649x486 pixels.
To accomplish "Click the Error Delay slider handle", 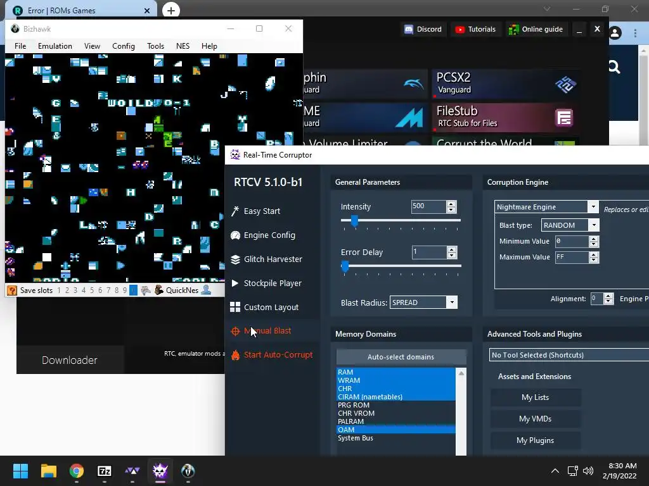I will 345,266.
